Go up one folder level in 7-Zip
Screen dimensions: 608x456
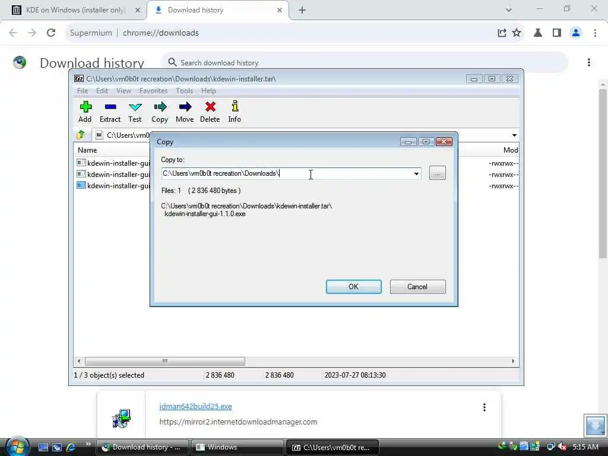click(x=81, y=135)
